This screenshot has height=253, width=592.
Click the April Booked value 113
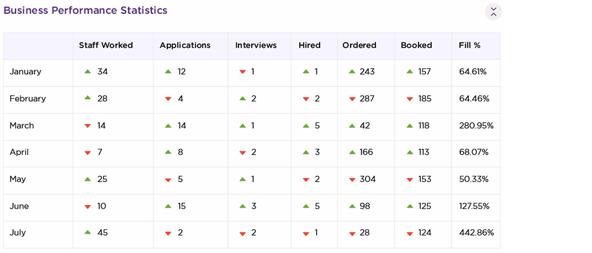tap(423, 152)
